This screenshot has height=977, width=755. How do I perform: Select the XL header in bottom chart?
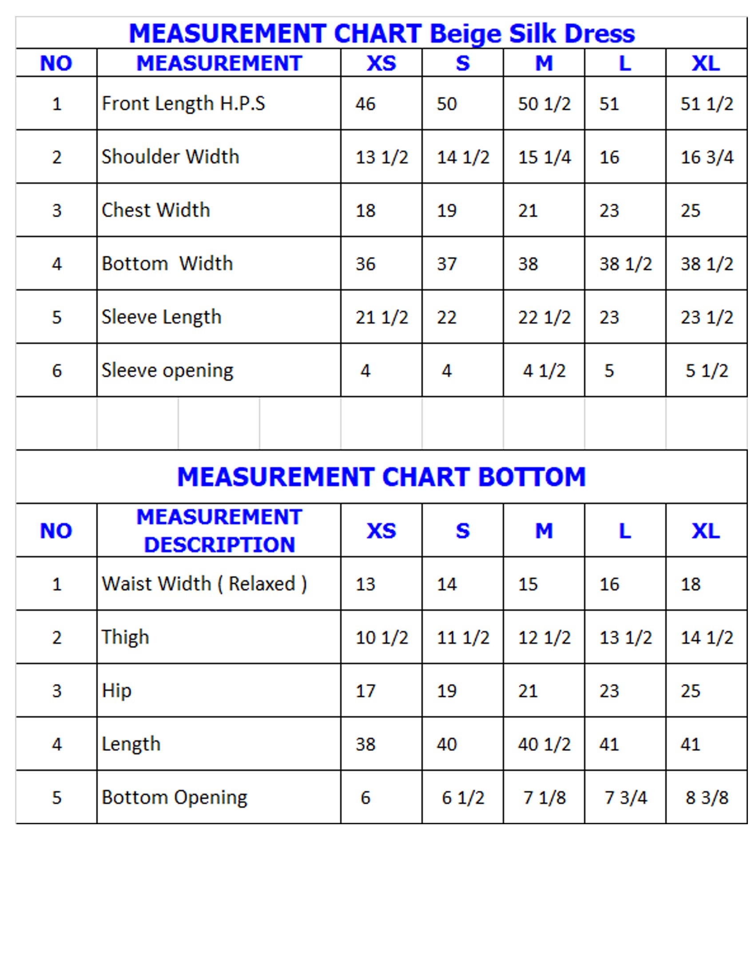(x=706, y=531)
